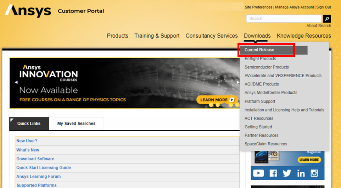The height and width of the screenshot is (188, 341).
Task: Open the LinkedIn social icon
Action: (301, 173)
